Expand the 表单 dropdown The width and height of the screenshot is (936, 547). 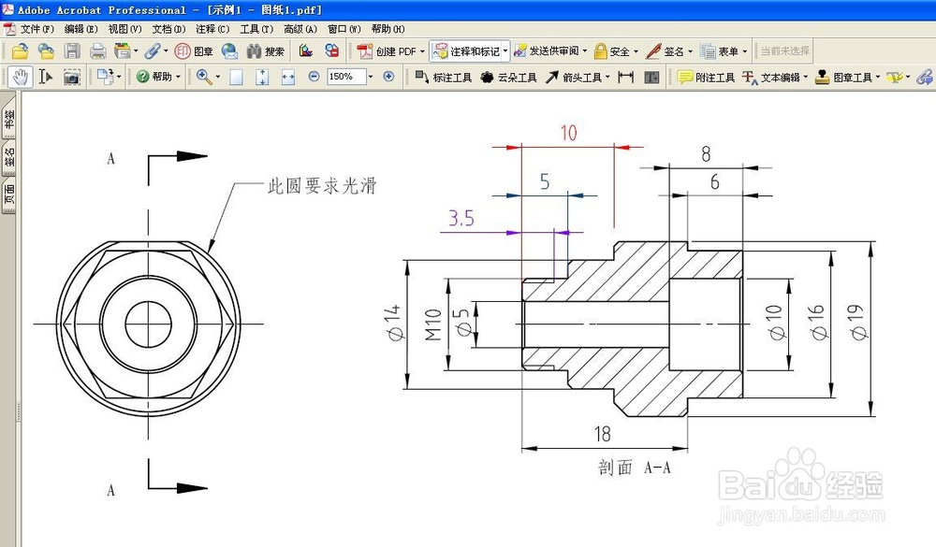(x=744, y=52)
